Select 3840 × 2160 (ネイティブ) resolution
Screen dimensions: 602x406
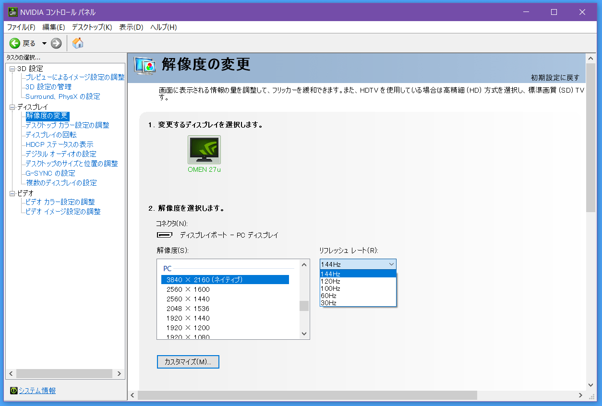click(225, 279)
